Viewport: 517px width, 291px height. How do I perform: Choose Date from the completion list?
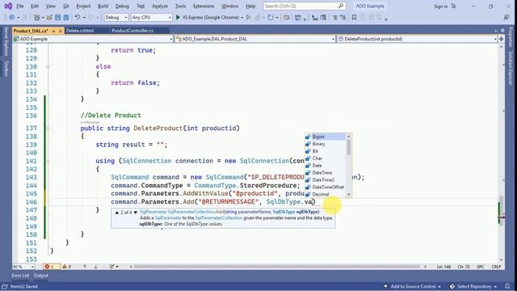(325, 166)
